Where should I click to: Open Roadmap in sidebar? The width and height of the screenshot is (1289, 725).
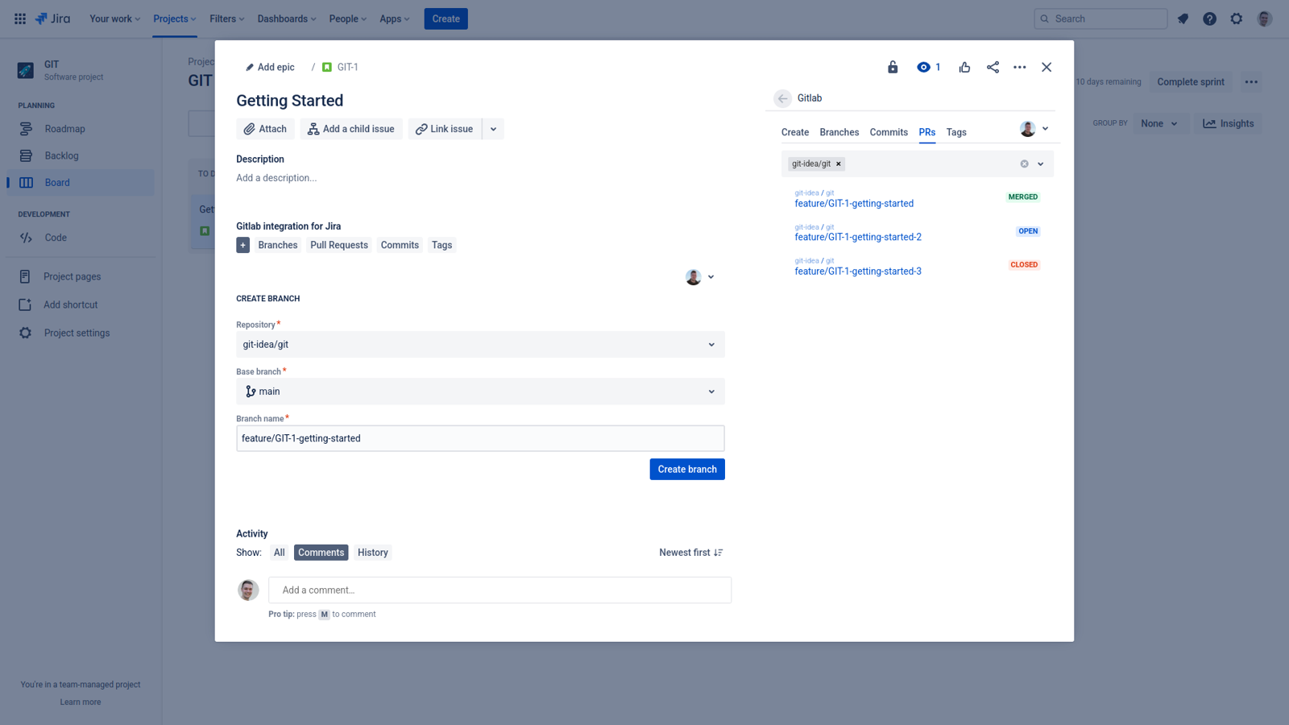pos(81,129)
